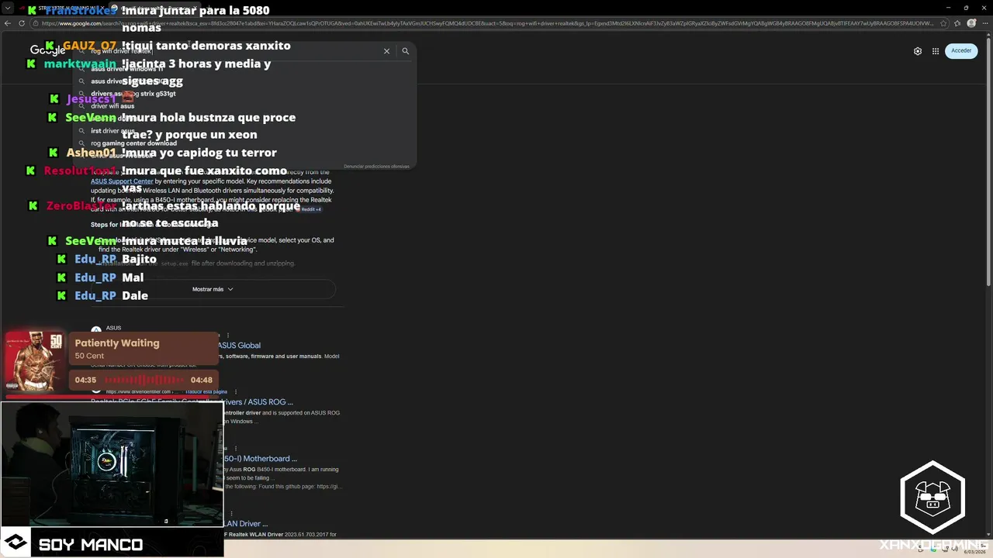Click the Acceder sign-in button
Screen dimensions: 993x558
[x=961, y=51]
